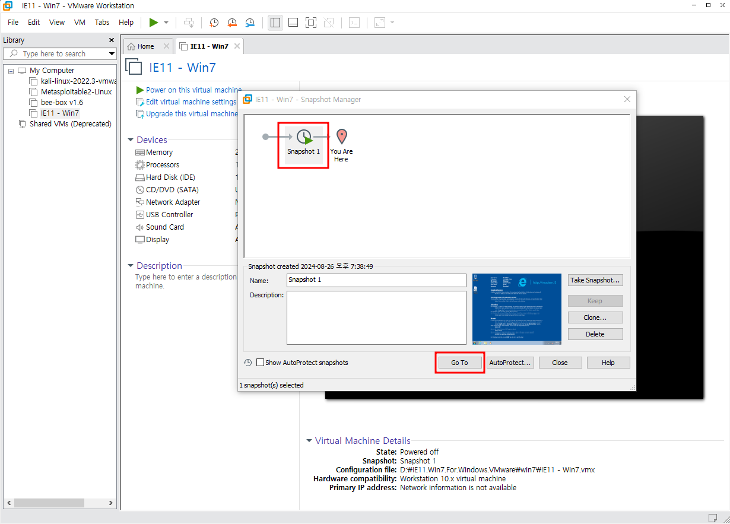The image size is (730, 524).
Task: Toggle the Show library sidebar icon
Action: (275, 23)
